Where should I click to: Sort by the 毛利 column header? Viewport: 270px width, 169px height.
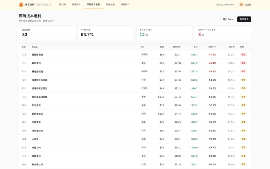tap(195, 47)
